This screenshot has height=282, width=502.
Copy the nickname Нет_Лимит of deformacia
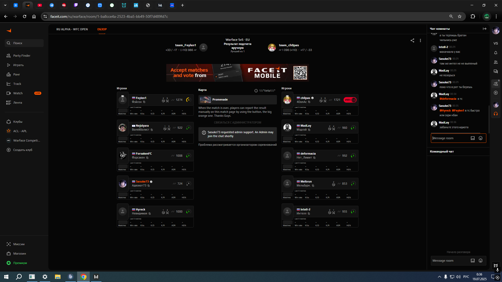[314, 158]
